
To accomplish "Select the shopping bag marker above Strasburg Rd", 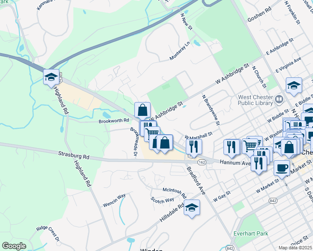I will pos(165,143).
